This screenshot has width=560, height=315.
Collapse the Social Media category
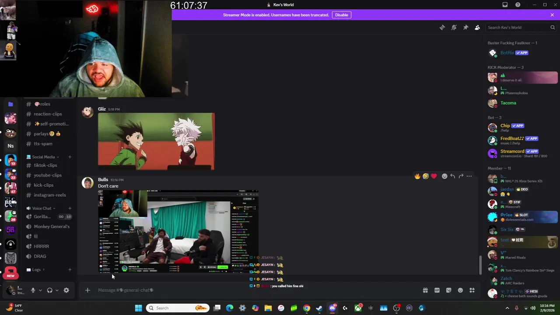pyautogui.click(x=43, y=157)
